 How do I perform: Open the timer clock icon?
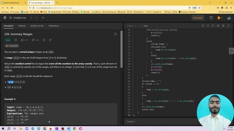211,18
